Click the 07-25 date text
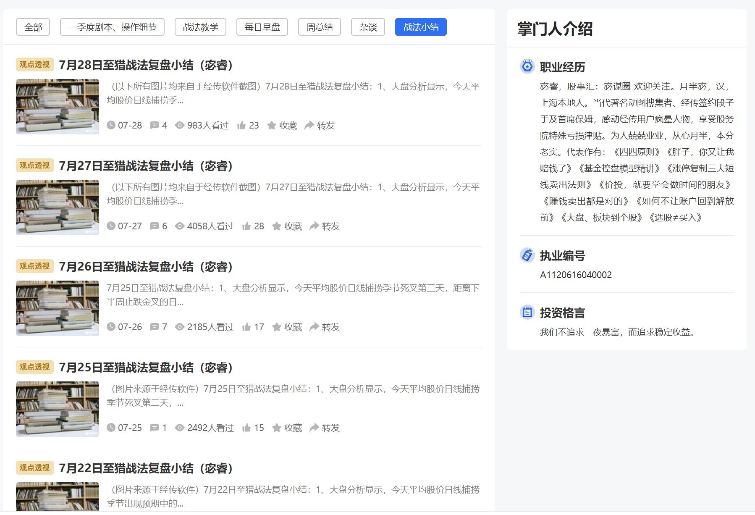The width and height of the screenshot is (755, 515). pyautogui.click(x=130, y=428)
